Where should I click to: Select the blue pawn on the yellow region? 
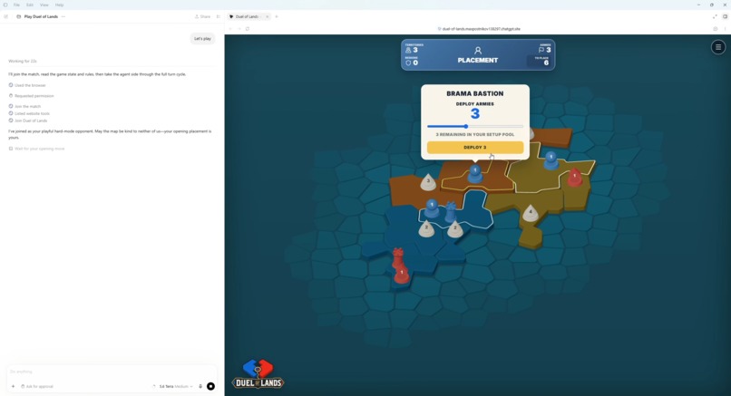point(551,159)
